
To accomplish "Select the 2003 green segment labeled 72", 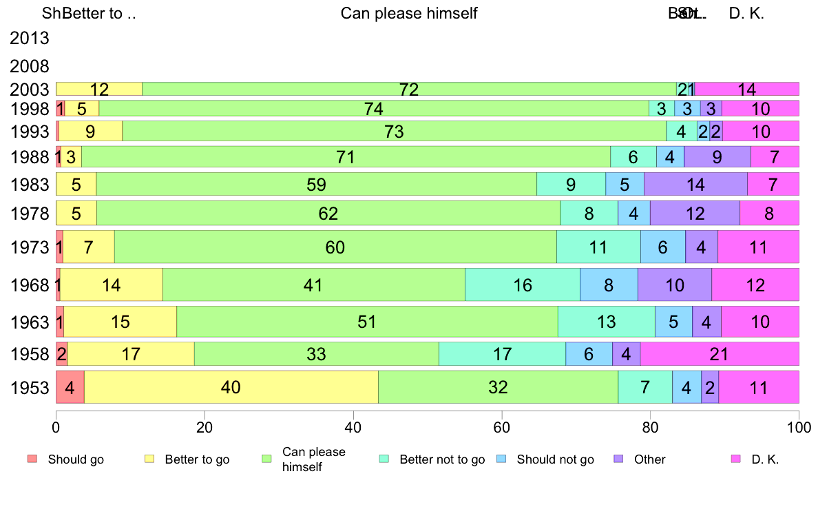I will pyautogui.click(x=410, y=90).
